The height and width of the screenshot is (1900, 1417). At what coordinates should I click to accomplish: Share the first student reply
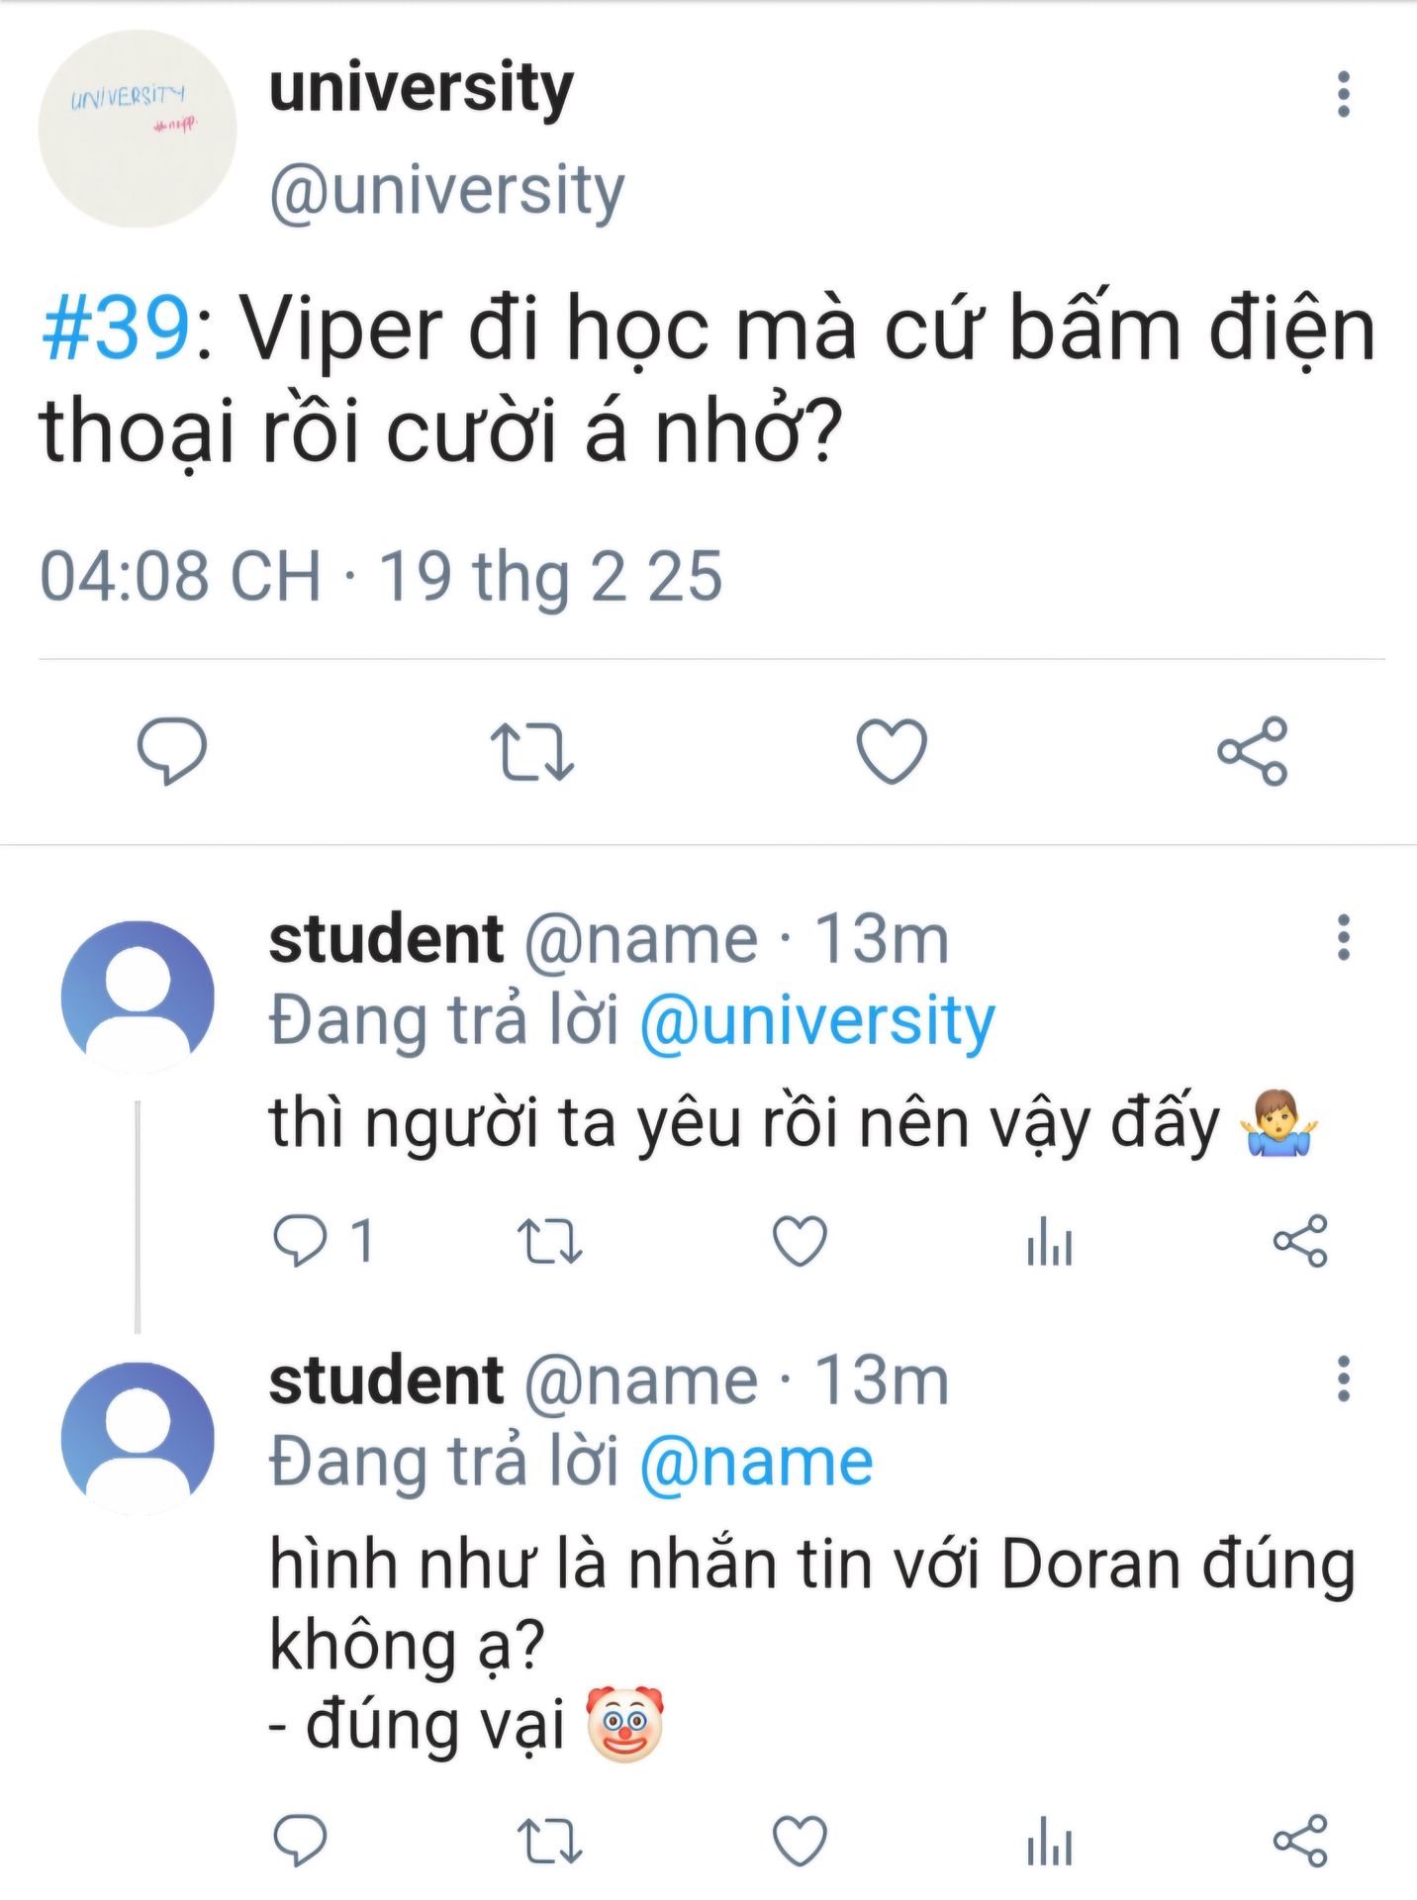(x=1300, y=1241)
